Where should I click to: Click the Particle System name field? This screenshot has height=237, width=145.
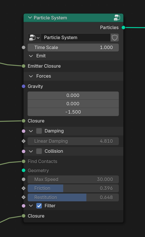point(76,38)
